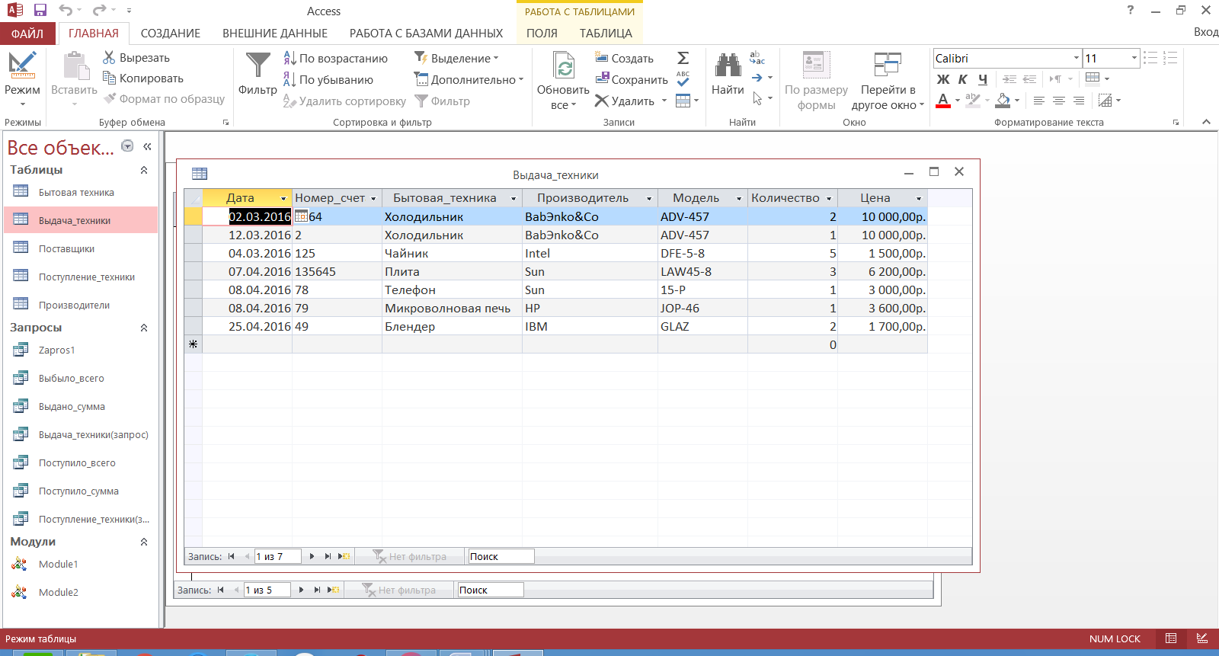Sort records По убыванию
Viewport: 1219px width, 656px height.
point(328,80)
